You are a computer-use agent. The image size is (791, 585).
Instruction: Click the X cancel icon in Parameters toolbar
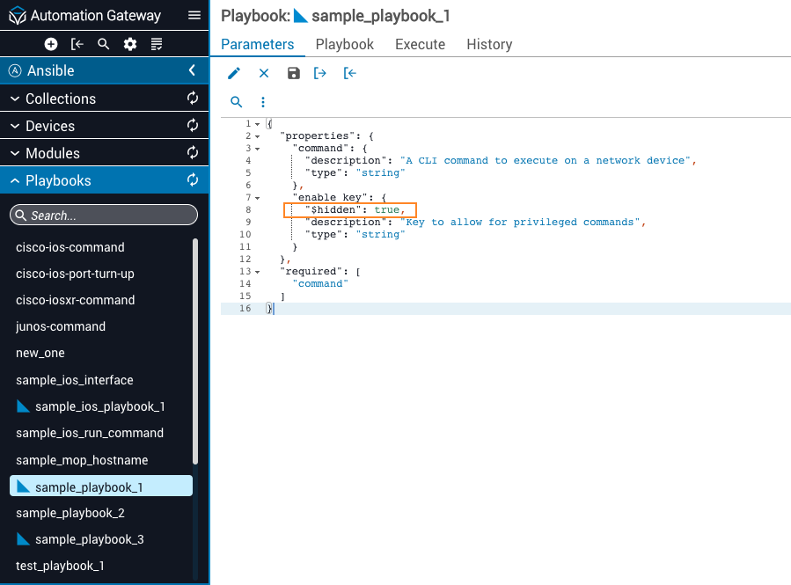tap(264, 74)
